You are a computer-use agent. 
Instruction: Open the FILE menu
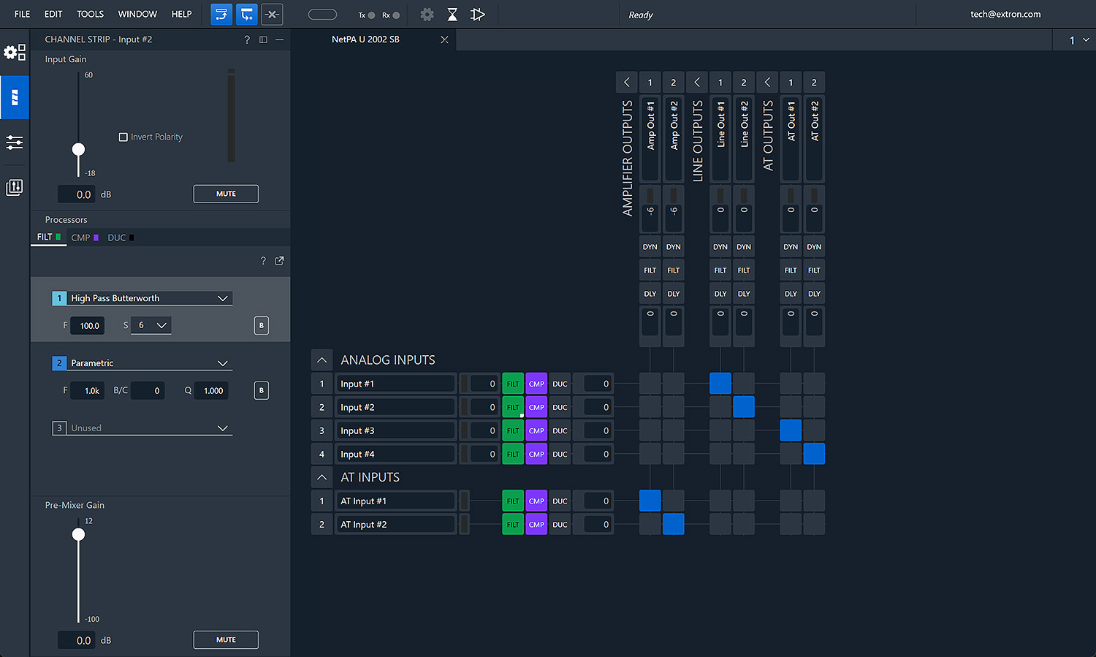22,14
